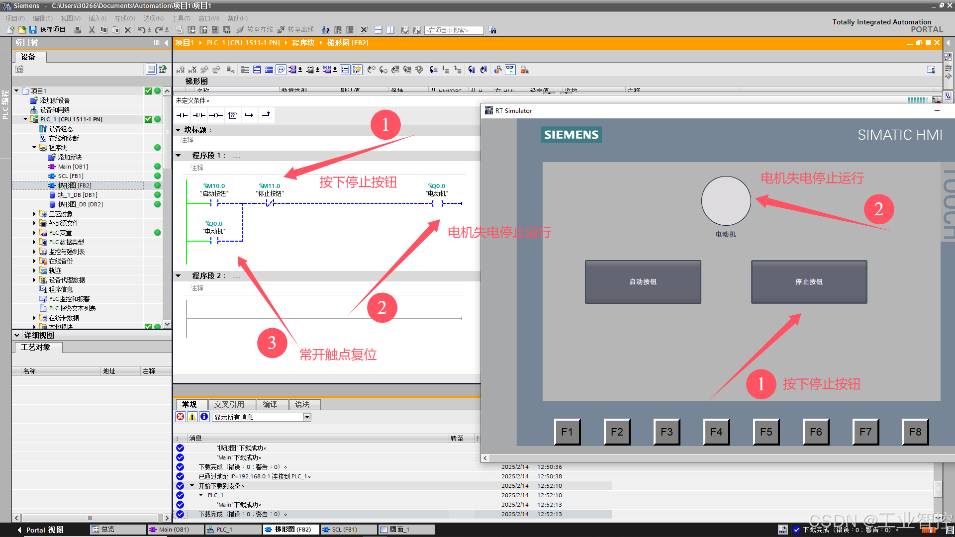
Task: Toggle the warning messages filter icon
Action: (192, 417)
